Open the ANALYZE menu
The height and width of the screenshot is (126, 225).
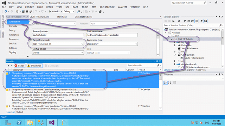point(122,7)
